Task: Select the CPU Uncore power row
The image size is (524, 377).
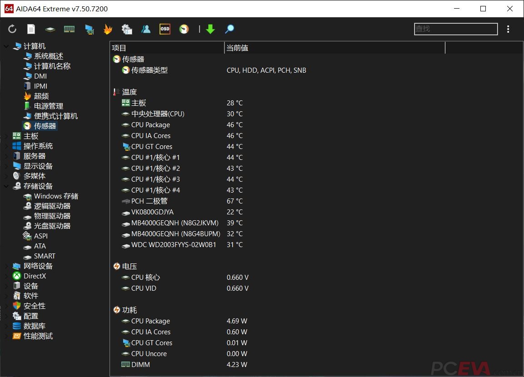Action: (149, 354)
